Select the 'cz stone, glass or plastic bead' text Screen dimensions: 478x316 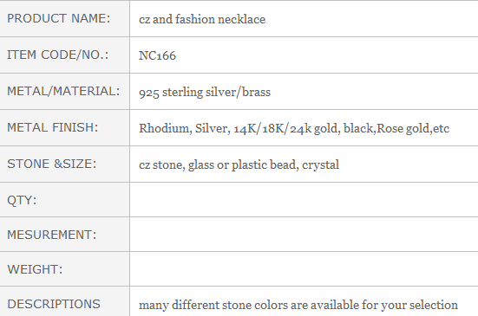coord(219,164)
